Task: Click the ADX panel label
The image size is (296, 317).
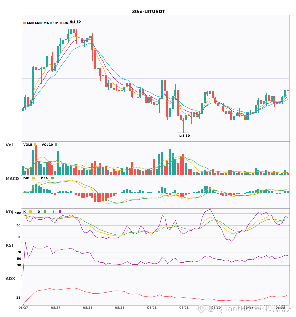Action: (10, 279)
